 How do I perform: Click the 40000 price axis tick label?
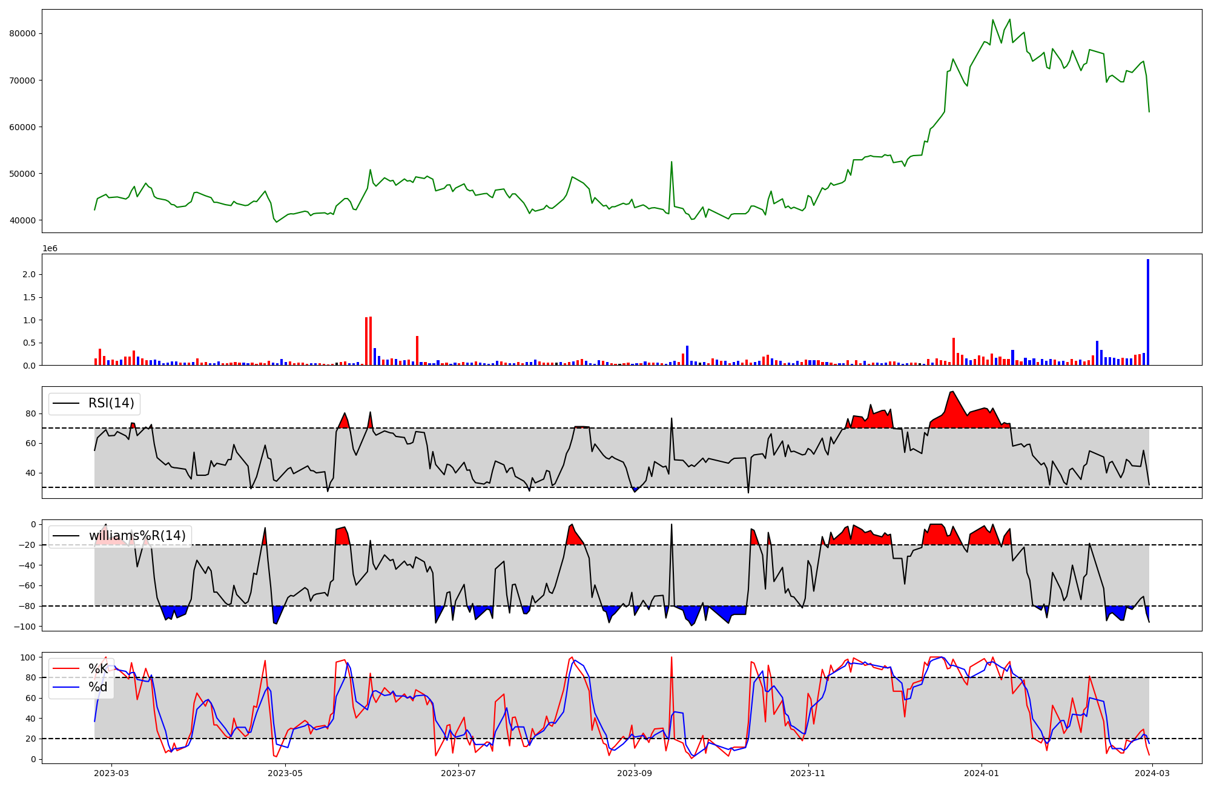pyautogui.click(x=22, y=220)
